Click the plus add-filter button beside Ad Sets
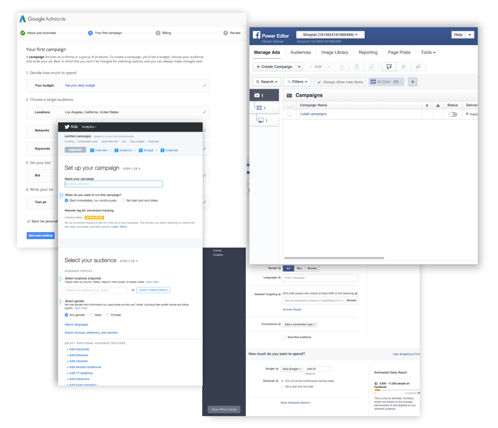Image resolution: width=498 pixels, height=428 pixels. (x=413, y=82)
